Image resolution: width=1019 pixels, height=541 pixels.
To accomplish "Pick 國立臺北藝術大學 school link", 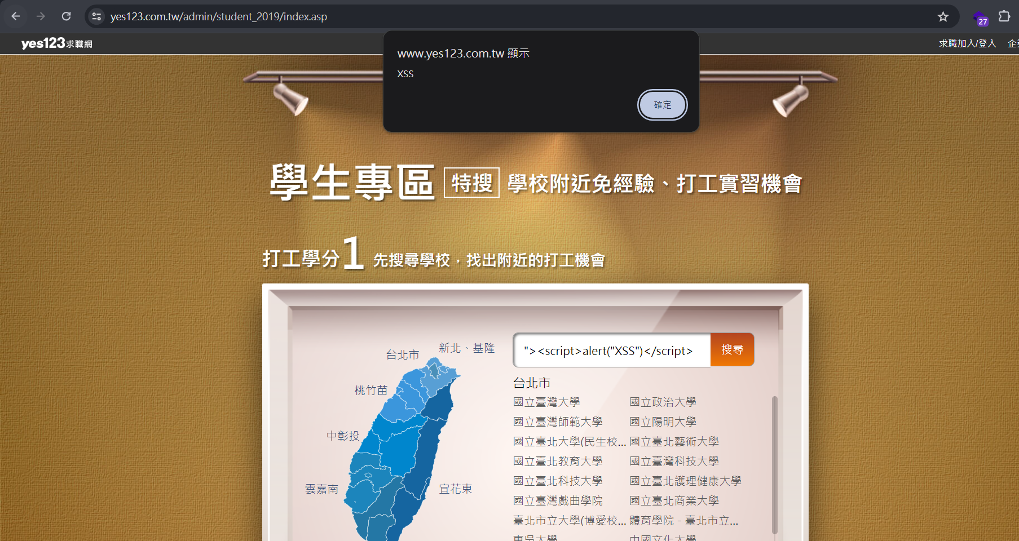I will 674,441.
